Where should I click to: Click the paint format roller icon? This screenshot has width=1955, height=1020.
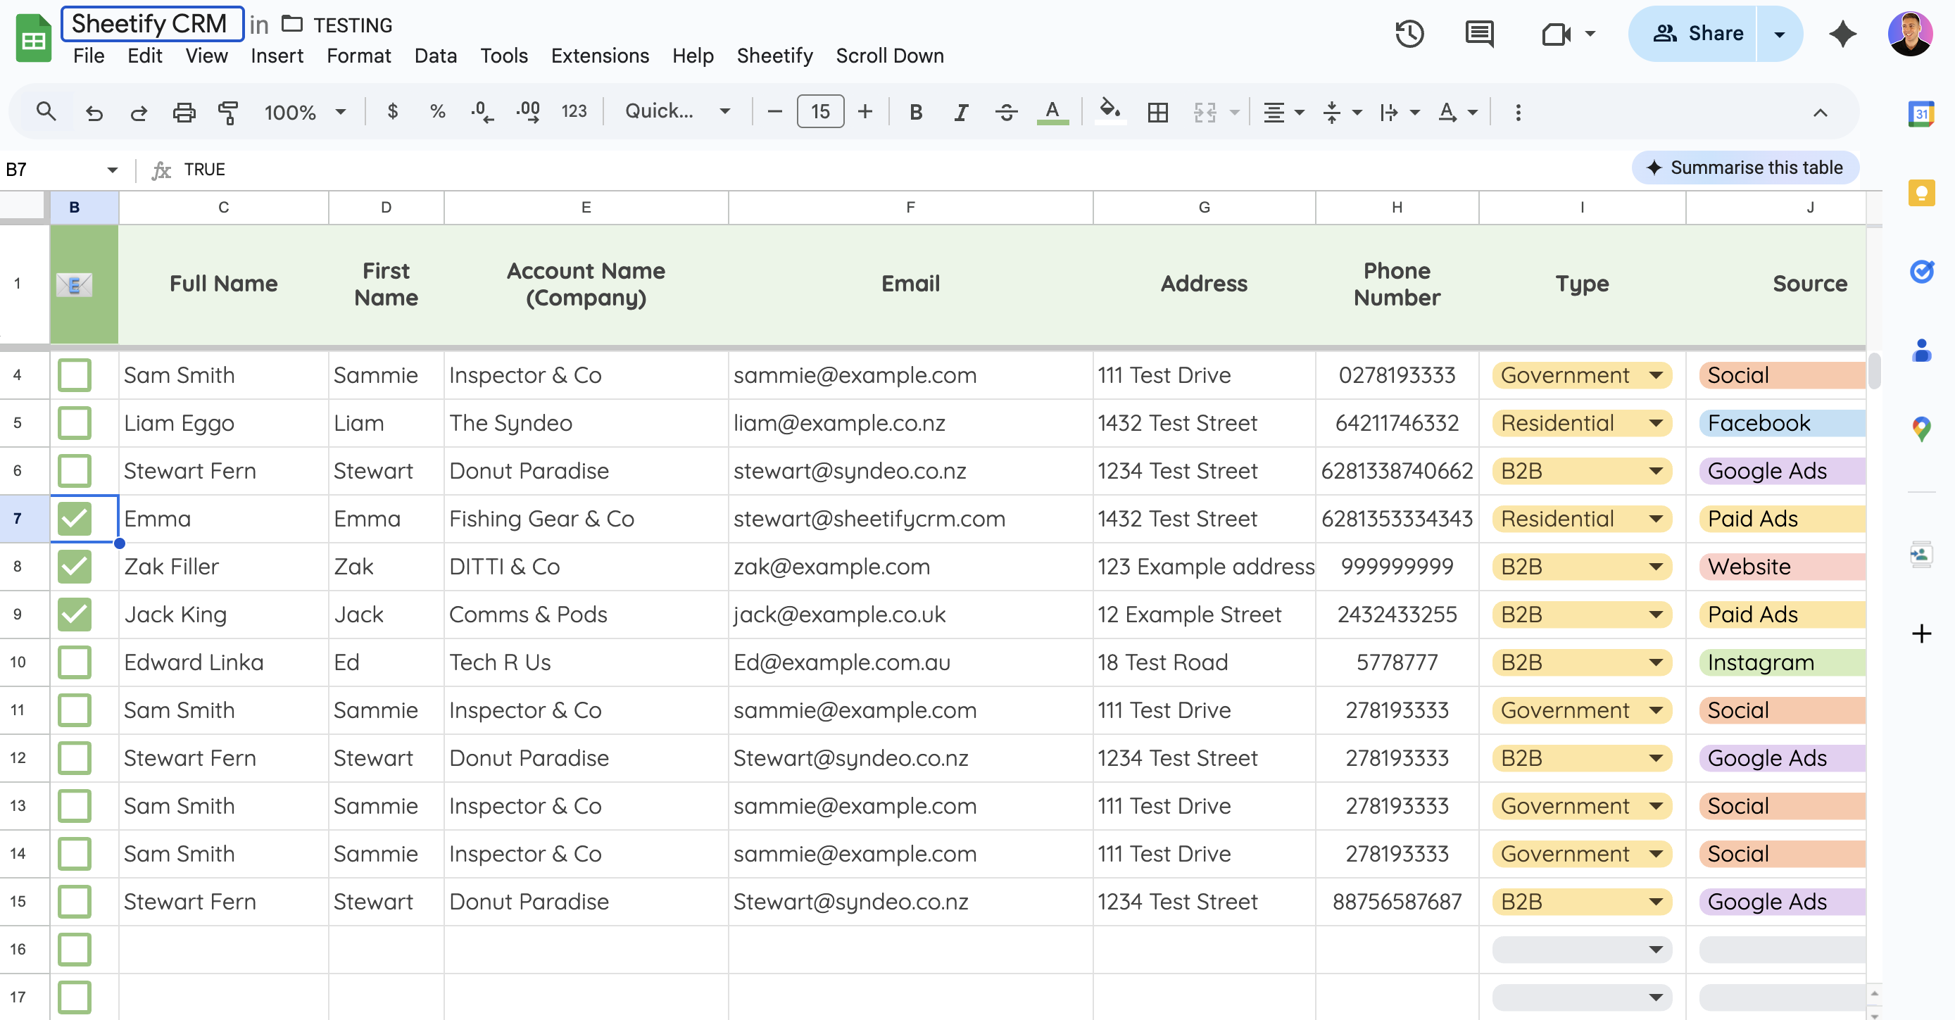[228, 113]
